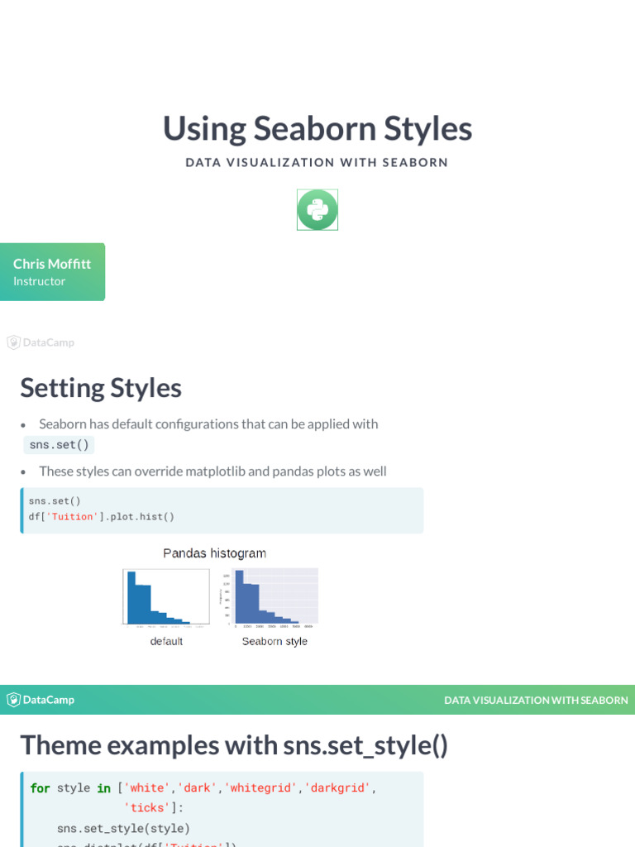Screen dimensions: 635x847
Task: Click the 'default' caption under the histogram
Action: (x=166, y=642)
